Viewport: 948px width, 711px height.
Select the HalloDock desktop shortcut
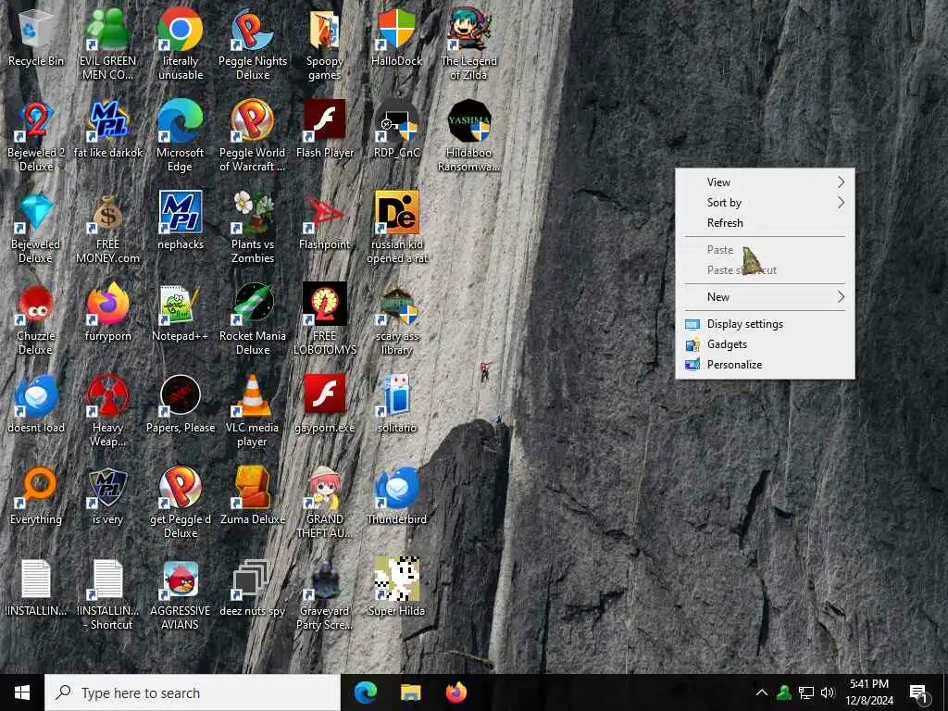pos(396,39)
